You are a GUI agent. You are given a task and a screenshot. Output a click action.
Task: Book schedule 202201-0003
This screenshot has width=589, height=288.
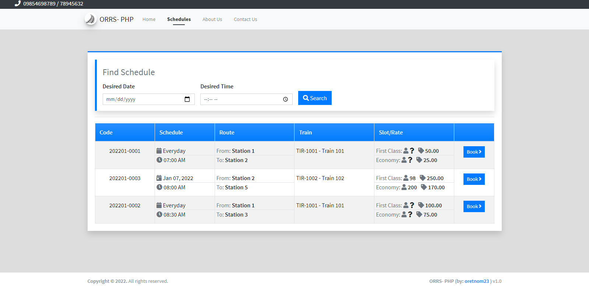pos(474,179)
